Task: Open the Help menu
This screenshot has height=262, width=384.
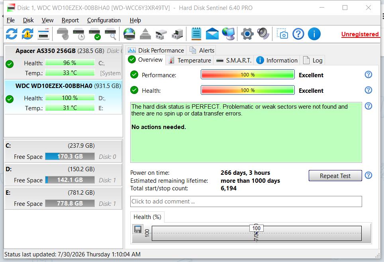Action: [x=135, y=20]
